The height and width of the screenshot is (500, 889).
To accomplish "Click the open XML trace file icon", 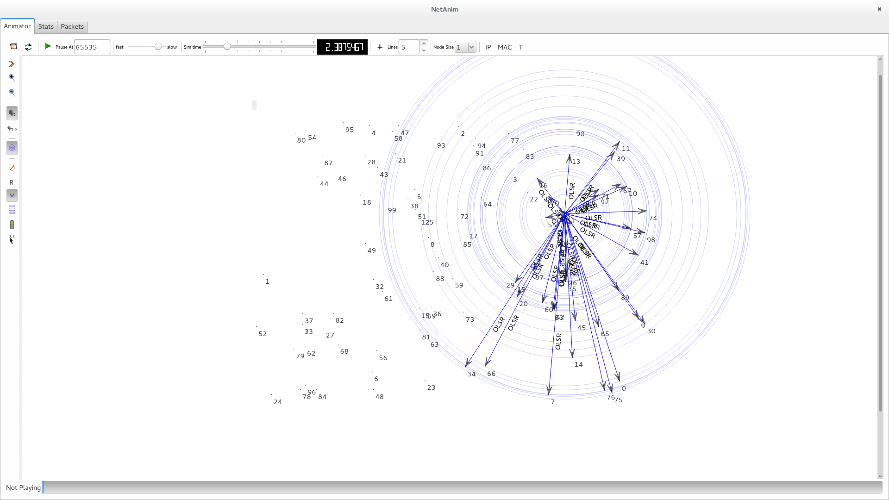I will click(13, 46).
